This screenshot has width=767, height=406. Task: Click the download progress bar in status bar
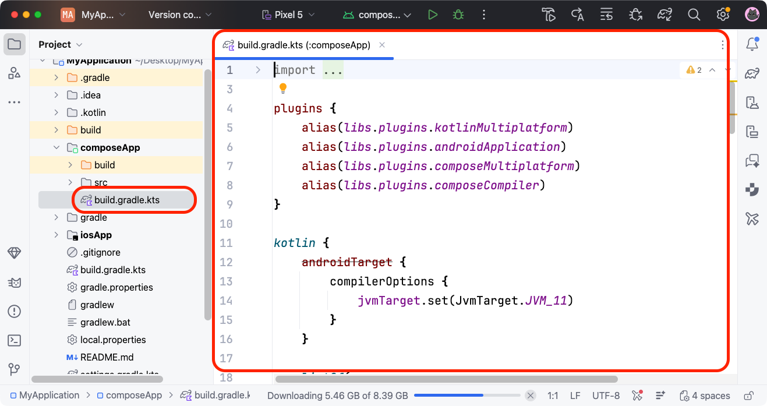(x=466, y=396)
